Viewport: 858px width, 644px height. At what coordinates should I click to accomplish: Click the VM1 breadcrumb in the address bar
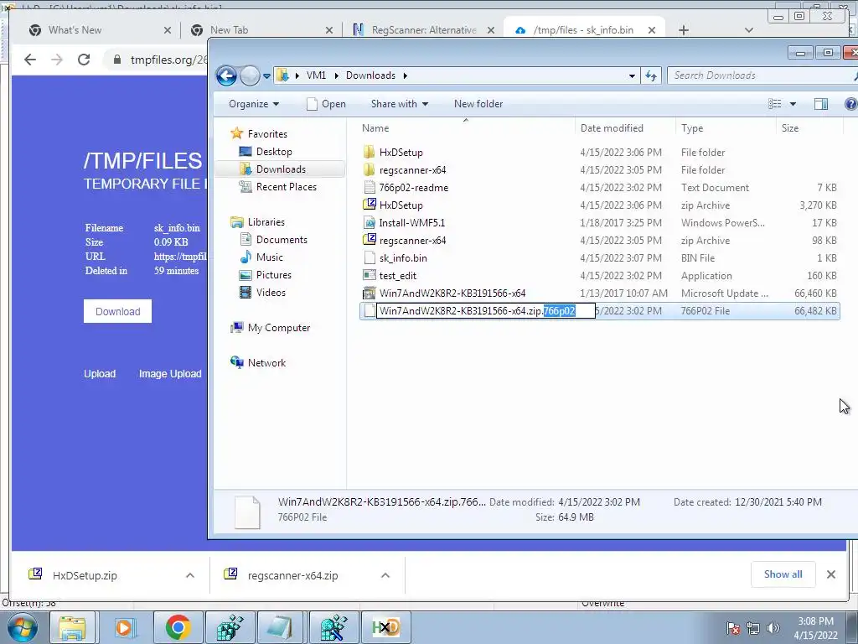316,75
